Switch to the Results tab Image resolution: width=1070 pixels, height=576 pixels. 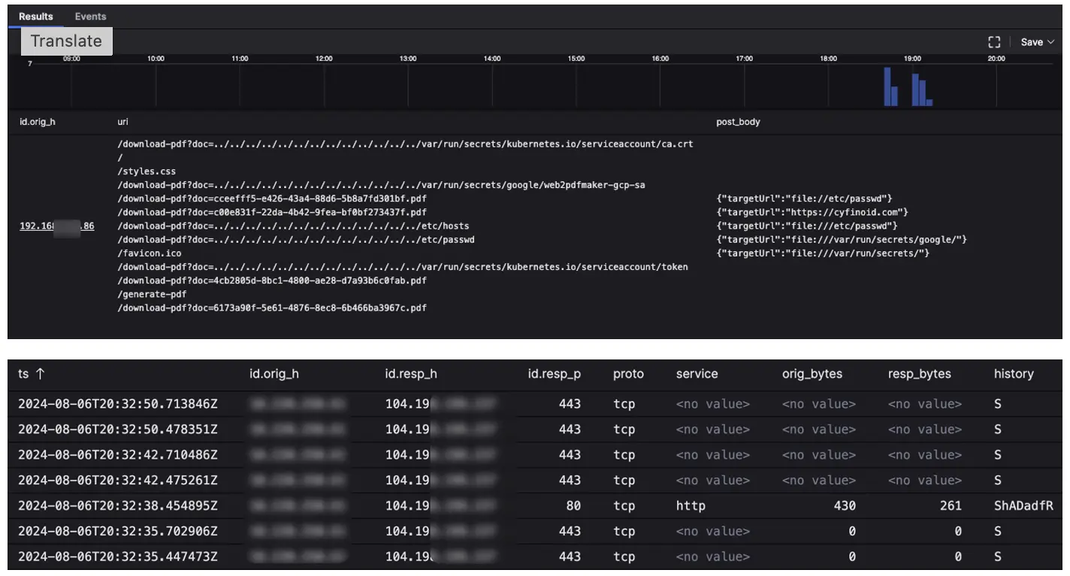(36, 17)
